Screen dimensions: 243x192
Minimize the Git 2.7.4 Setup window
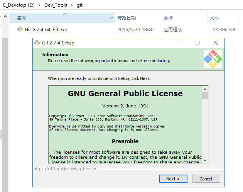coord(181,43)
